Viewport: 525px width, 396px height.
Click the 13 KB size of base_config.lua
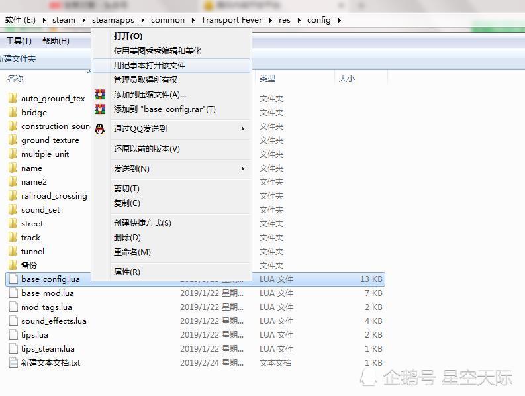pyautogui.click(x=371, y=279)
